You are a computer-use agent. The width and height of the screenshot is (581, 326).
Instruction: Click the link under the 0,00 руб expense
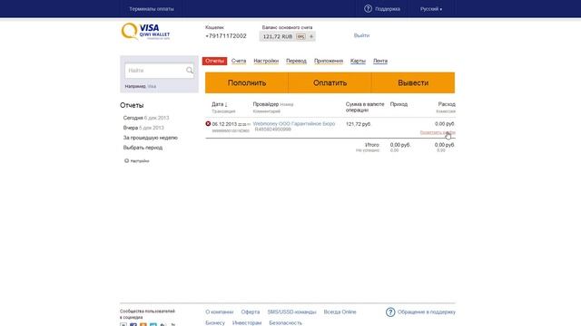point(438,132)
